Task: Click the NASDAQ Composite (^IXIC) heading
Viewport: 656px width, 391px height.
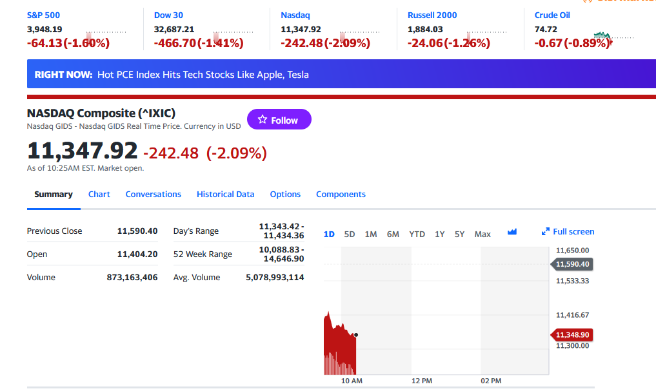Action: (101, 113)
